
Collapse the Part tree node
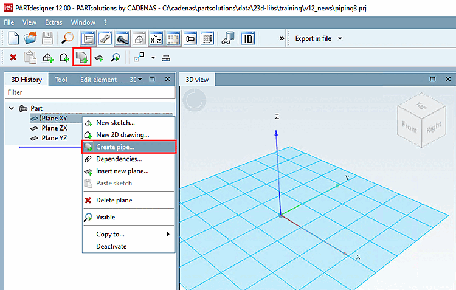tap(12, 108)
